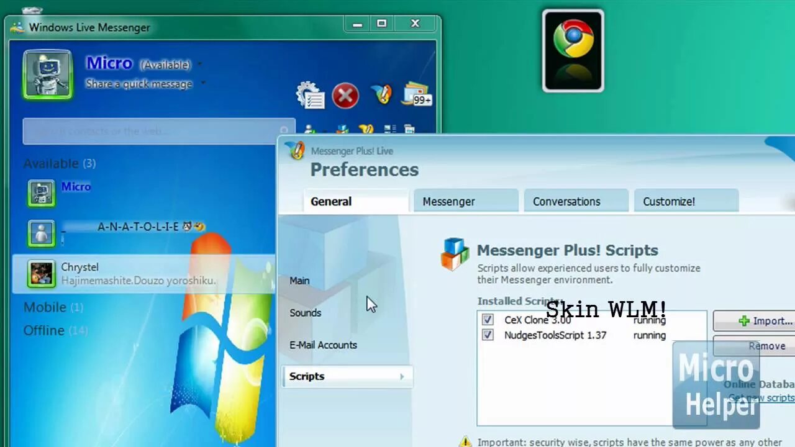This screenshot has height=447, width=795.
Task: Select Main in the Preferences sidebar
Action: click(x=299, y=281)
